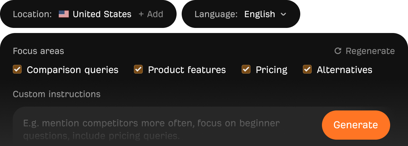Select the United States location name

point(102,14)
